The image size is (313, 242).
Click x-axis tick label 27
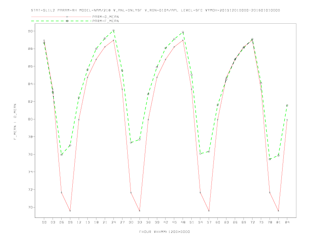tap(122, 222)
